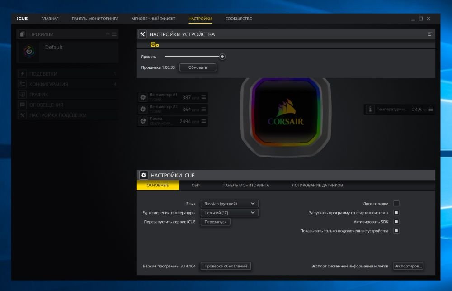Click the Помпа pump icon
The width and height of the screenshot is (452, 291).
pos(143,121)
